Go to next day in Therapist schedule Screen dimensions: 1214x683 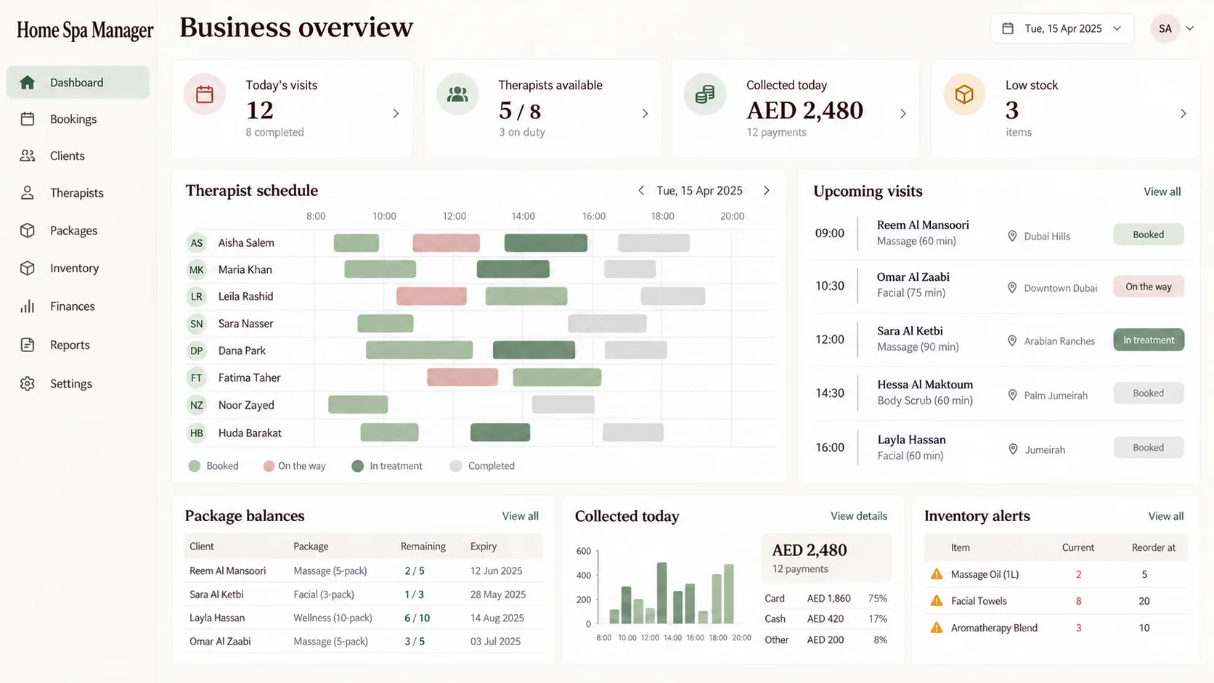pyautogui.click(x=767, y=190)
